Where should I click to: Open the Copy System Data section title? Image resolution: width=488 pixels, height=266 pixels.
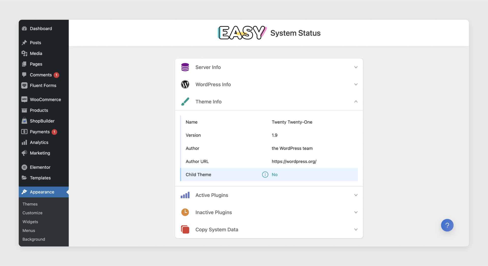pos(217,229)
